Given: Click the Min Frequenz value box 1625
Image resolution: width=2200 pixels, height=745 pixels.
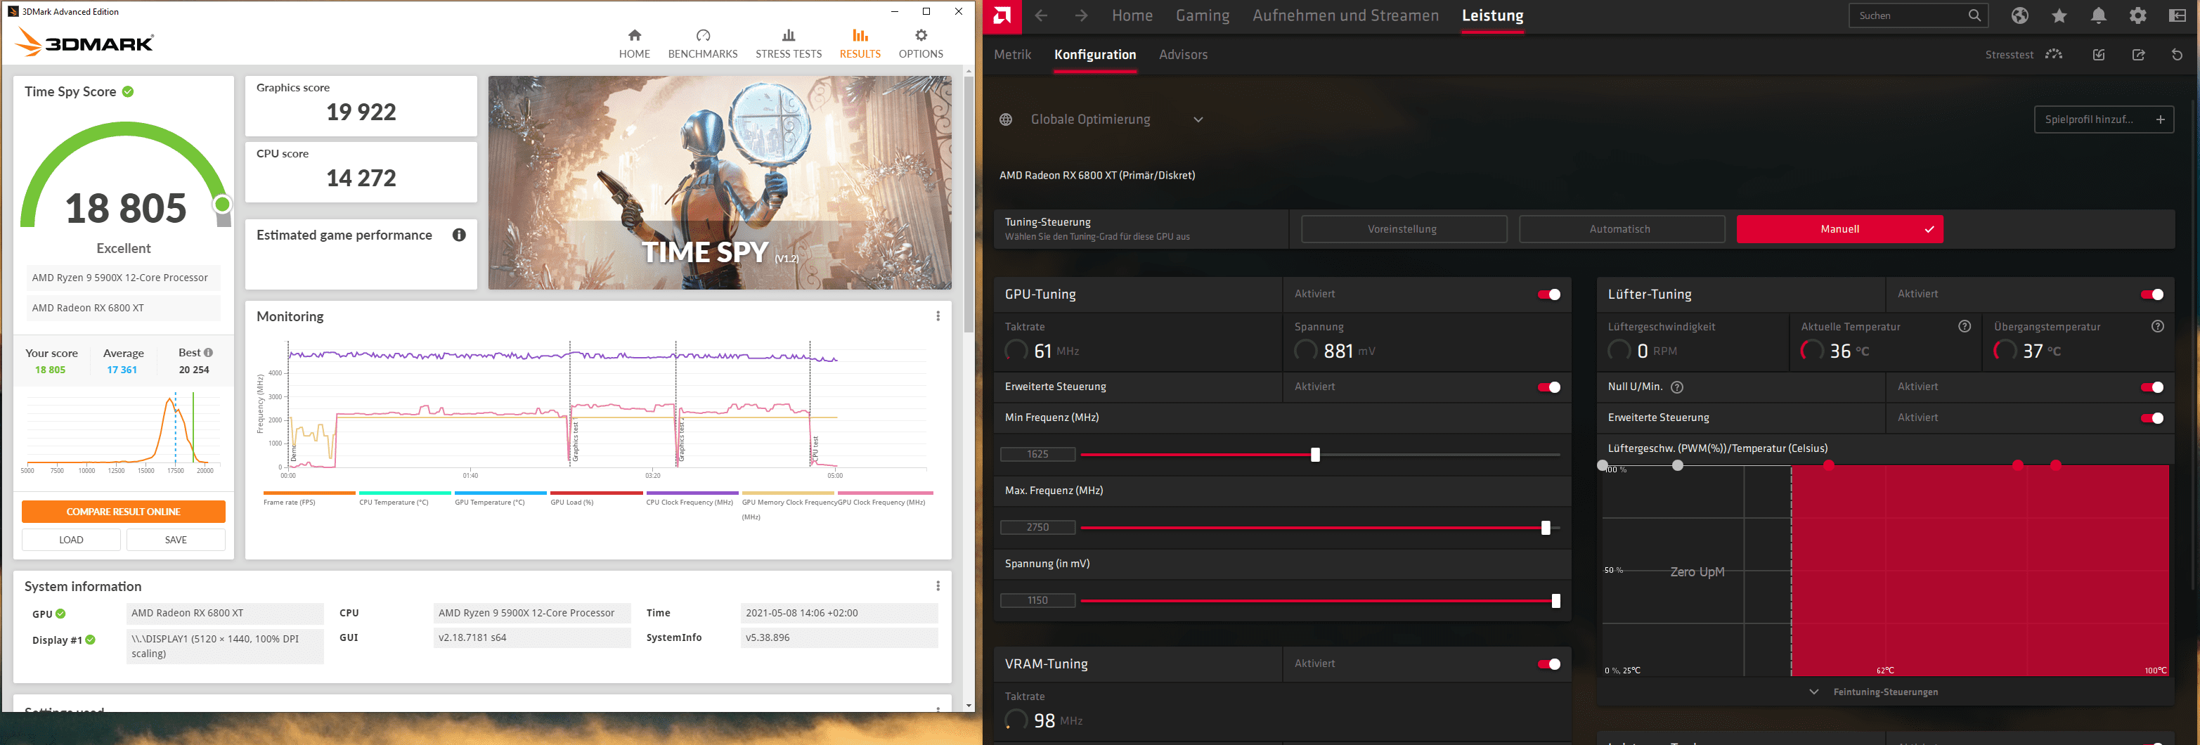Looking at the screenshot, I should click(x=1037, y=455).
